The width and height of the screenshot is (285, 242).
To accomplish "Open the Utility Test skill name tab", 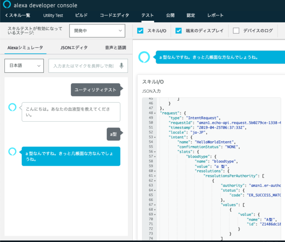I will [x=53, y=16].
